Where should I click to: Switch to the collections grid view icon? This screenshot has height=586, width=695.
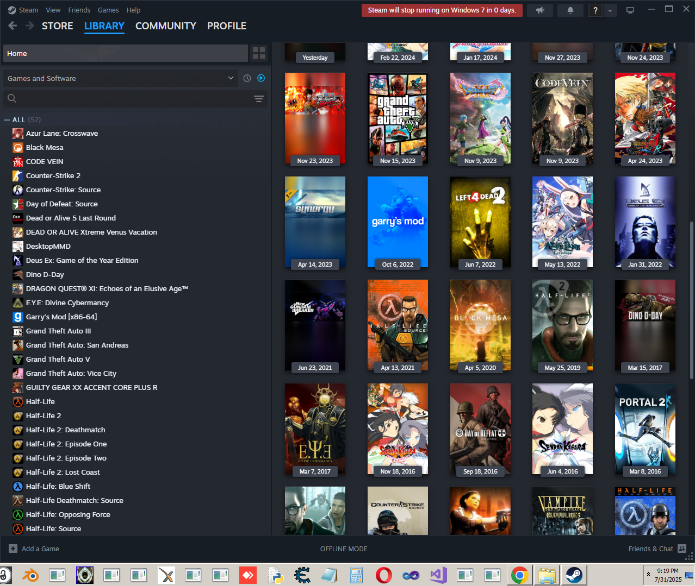[259, 53]
